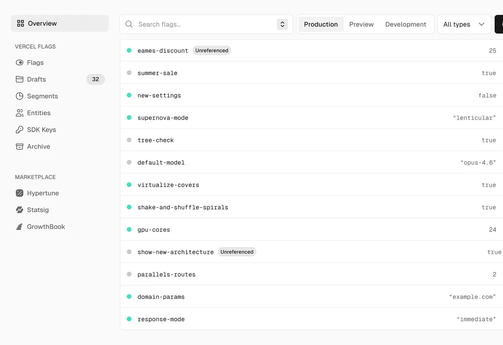The height and width of the screenshot is (345, 503).
Task: Open the All types dropdown
Action: click(x=464, y=24)
